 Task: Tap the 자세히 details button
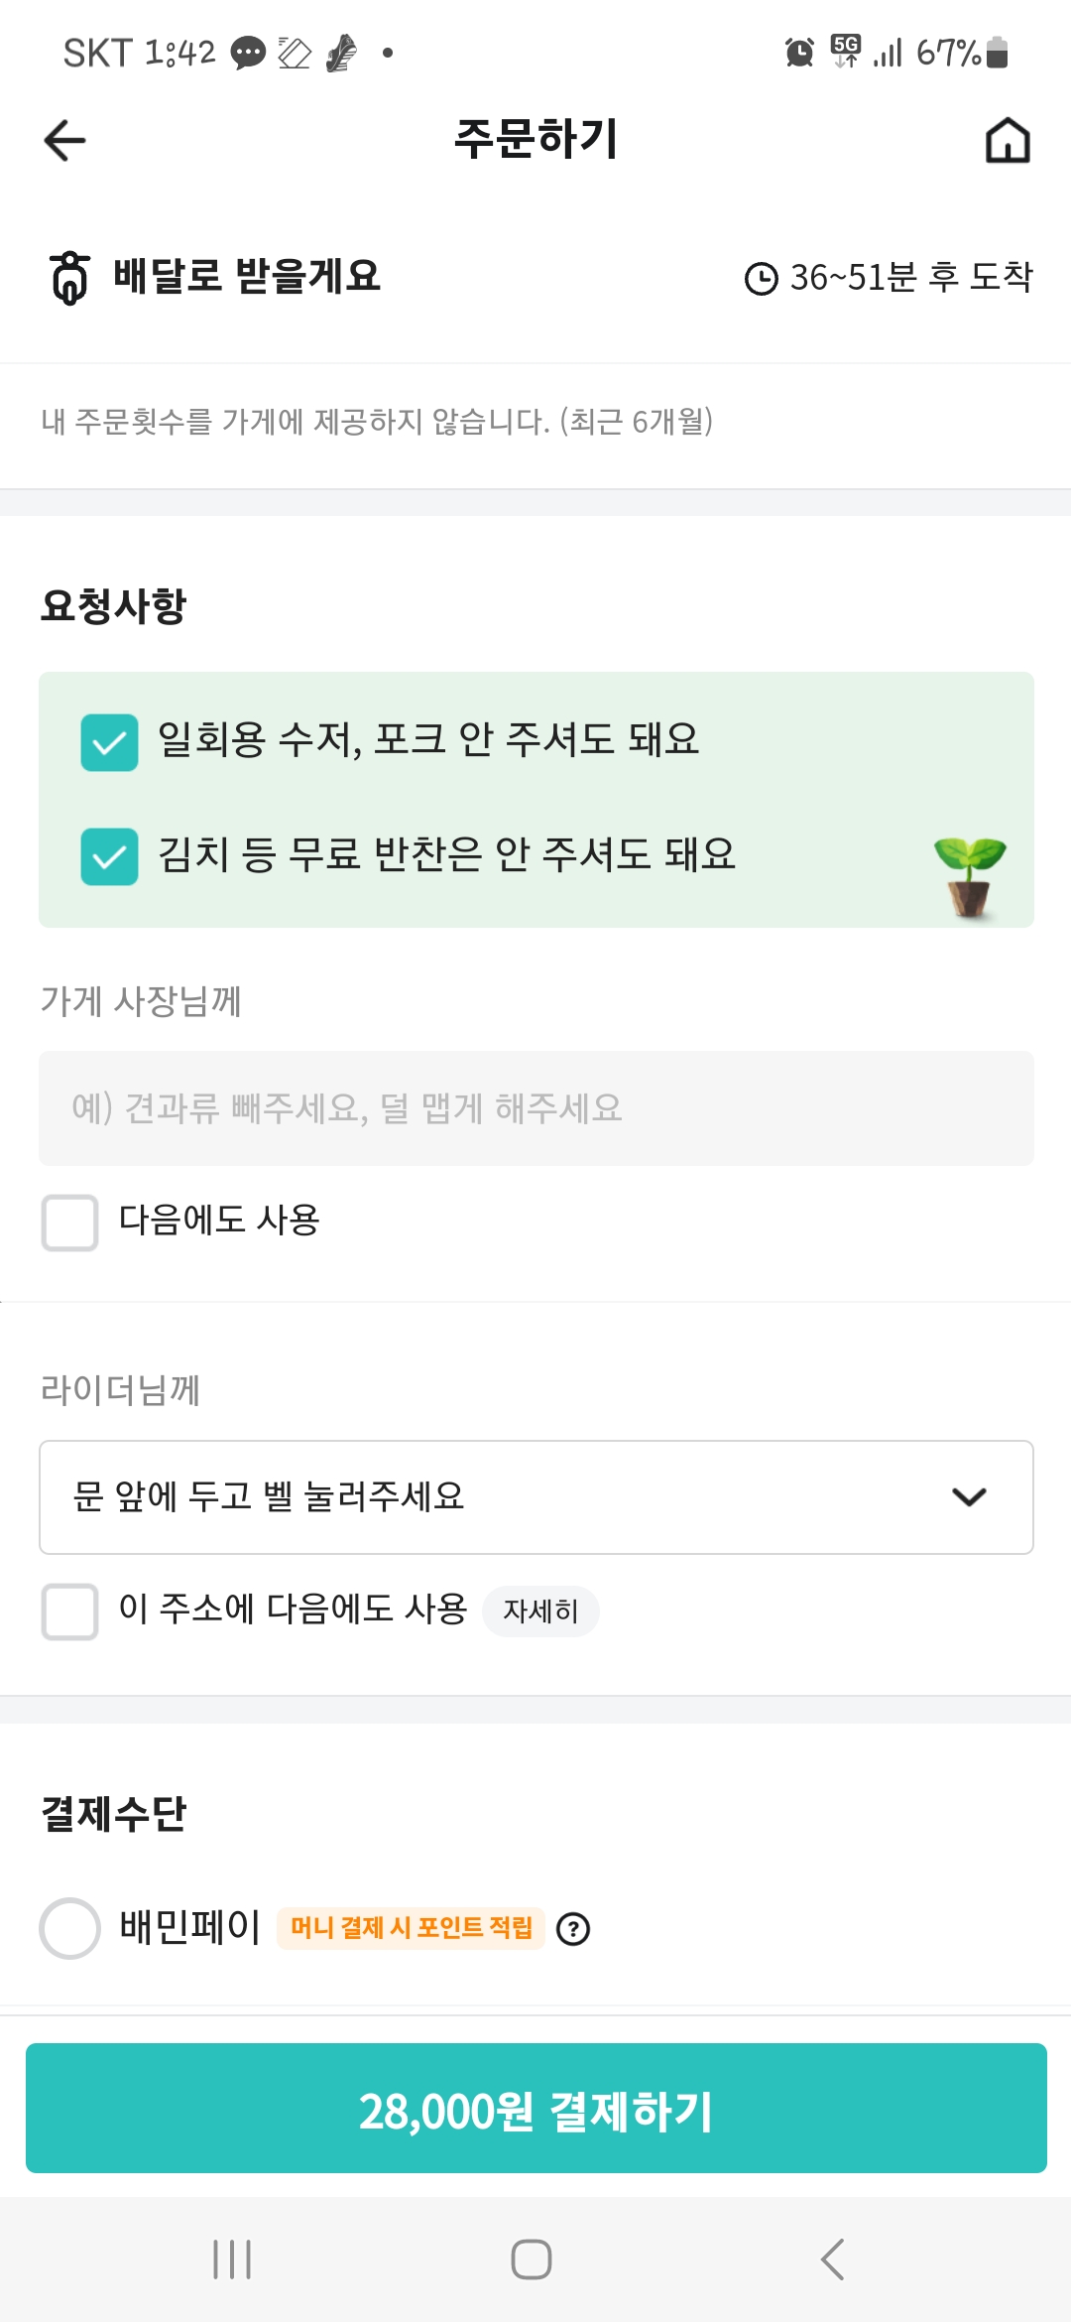click(x=540, y=1611)
